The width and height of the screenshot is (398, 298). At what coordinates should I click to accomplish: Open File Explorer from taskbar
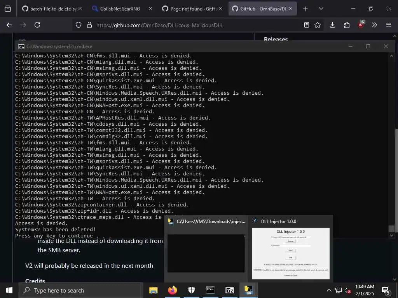(x=153, y=290)
